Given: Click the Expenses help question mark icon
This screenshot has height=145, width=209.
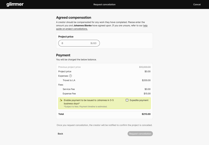Looking at the screenshot, I should [70, 76].
